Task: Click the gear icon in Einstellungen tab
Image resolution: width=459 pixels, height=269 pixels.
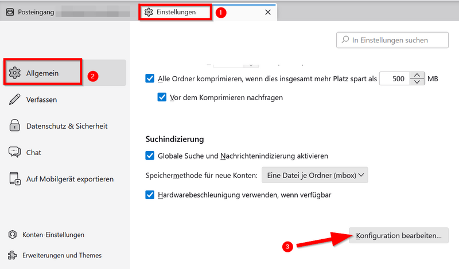Action: point(149,12)
